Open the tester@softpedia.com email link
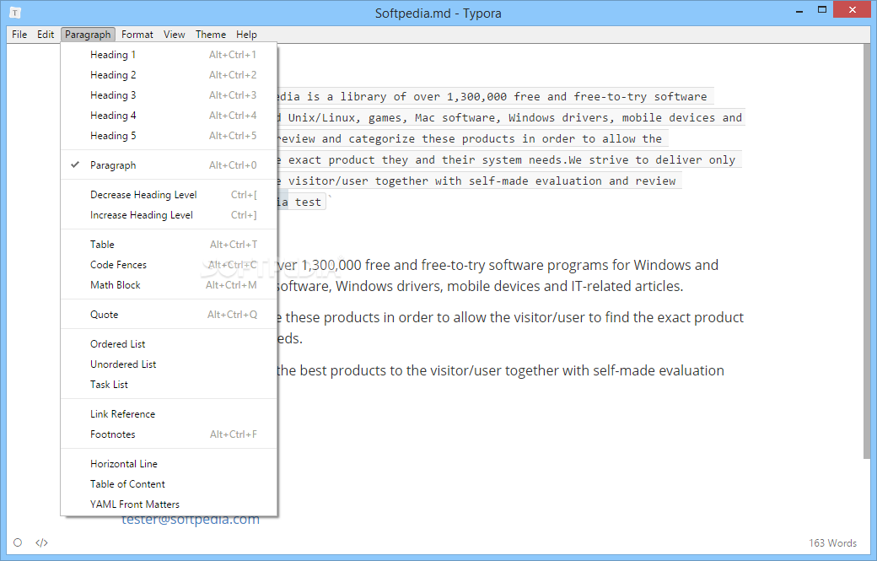The width and height of the screenshot is (877, 561). [x=191, y=521]
